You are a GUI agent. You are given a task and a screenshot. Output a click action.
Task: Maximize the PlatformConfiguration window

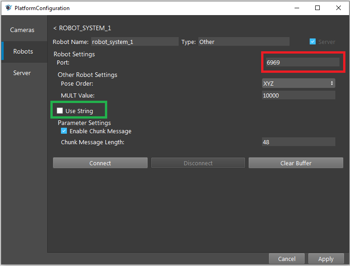click(x=317, y=8)
